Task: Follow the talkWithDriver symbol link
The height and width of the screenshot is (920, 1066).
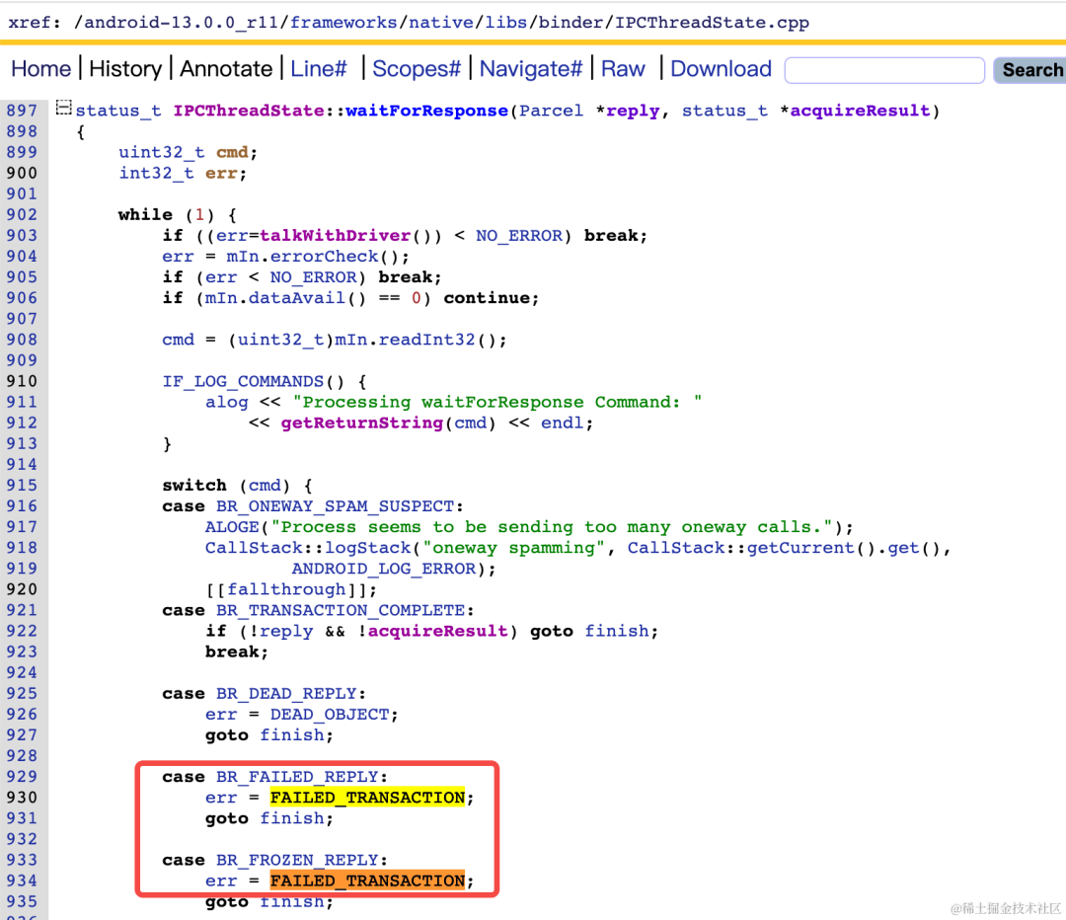Action: point(336,235)
